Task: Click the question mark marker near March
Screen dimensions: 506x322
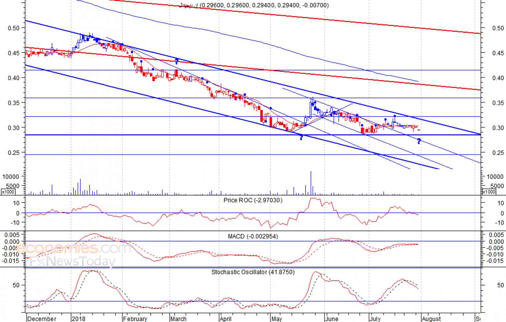Action: point(177,61)
